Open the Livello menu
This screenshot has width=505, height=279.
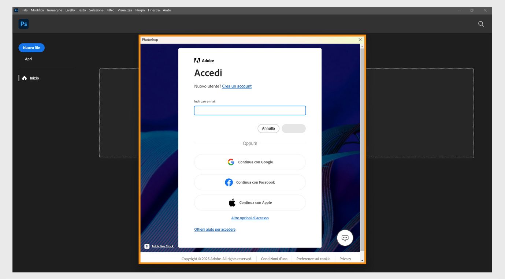[70, 10]
